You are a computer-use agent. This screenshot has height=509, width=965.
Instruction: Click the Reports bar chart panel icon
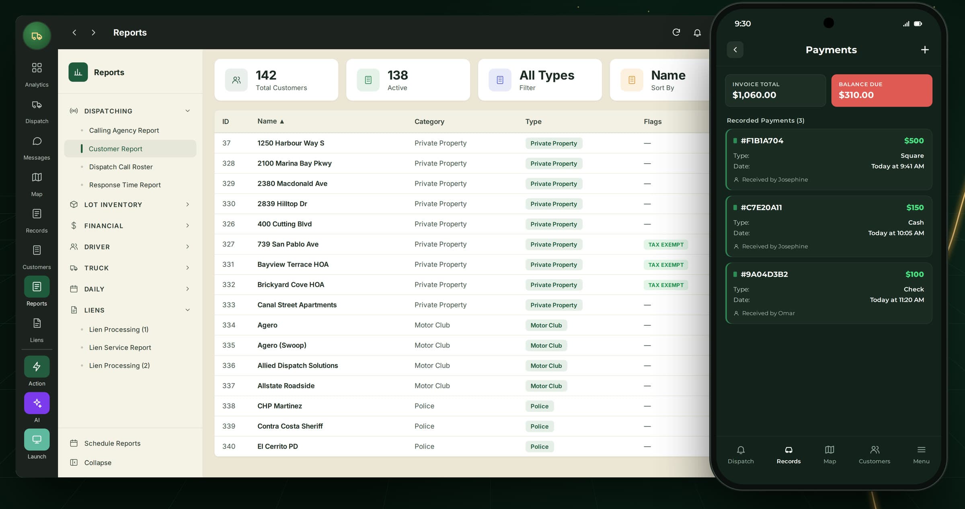78,72
